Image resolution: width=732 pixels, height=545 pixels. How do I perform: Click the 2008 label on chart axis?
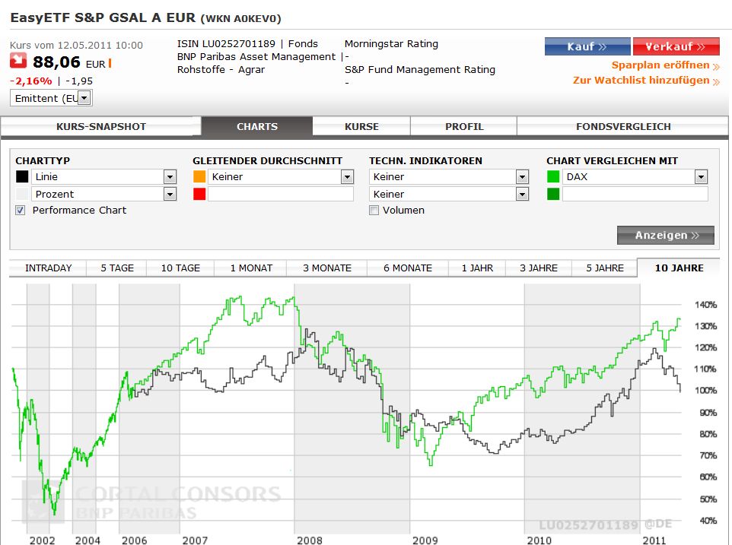coord(309,540)
